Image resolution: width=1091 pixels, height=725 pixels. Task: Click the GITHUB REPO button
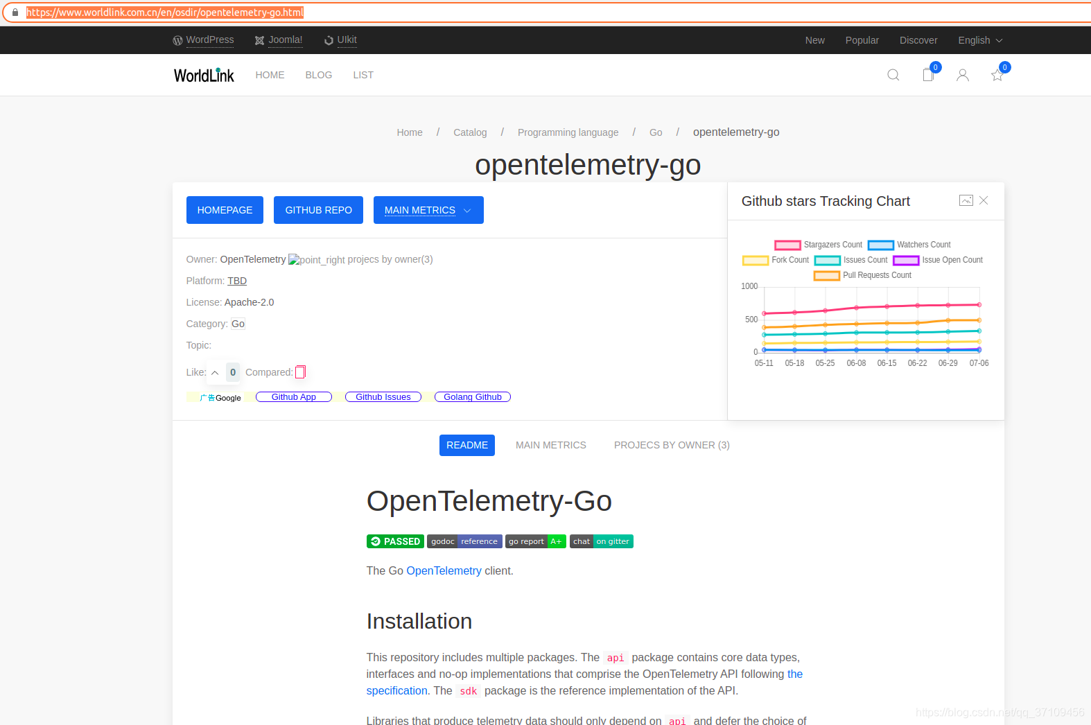tap(319, 210)
